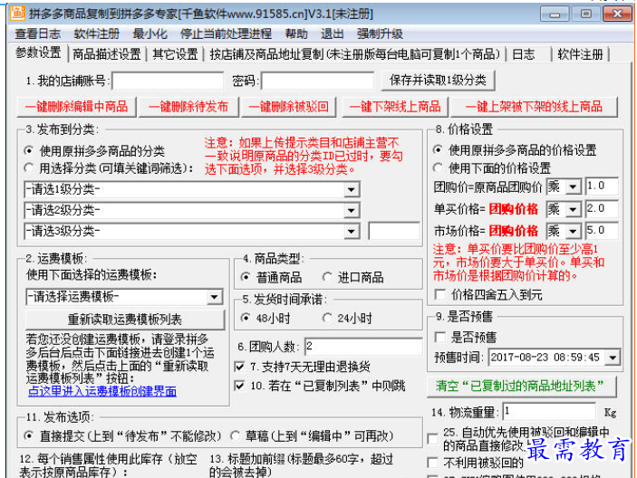Screen dimensions: 637x478
Task: Open the 软件注册 tab
Action: point(580,54)
